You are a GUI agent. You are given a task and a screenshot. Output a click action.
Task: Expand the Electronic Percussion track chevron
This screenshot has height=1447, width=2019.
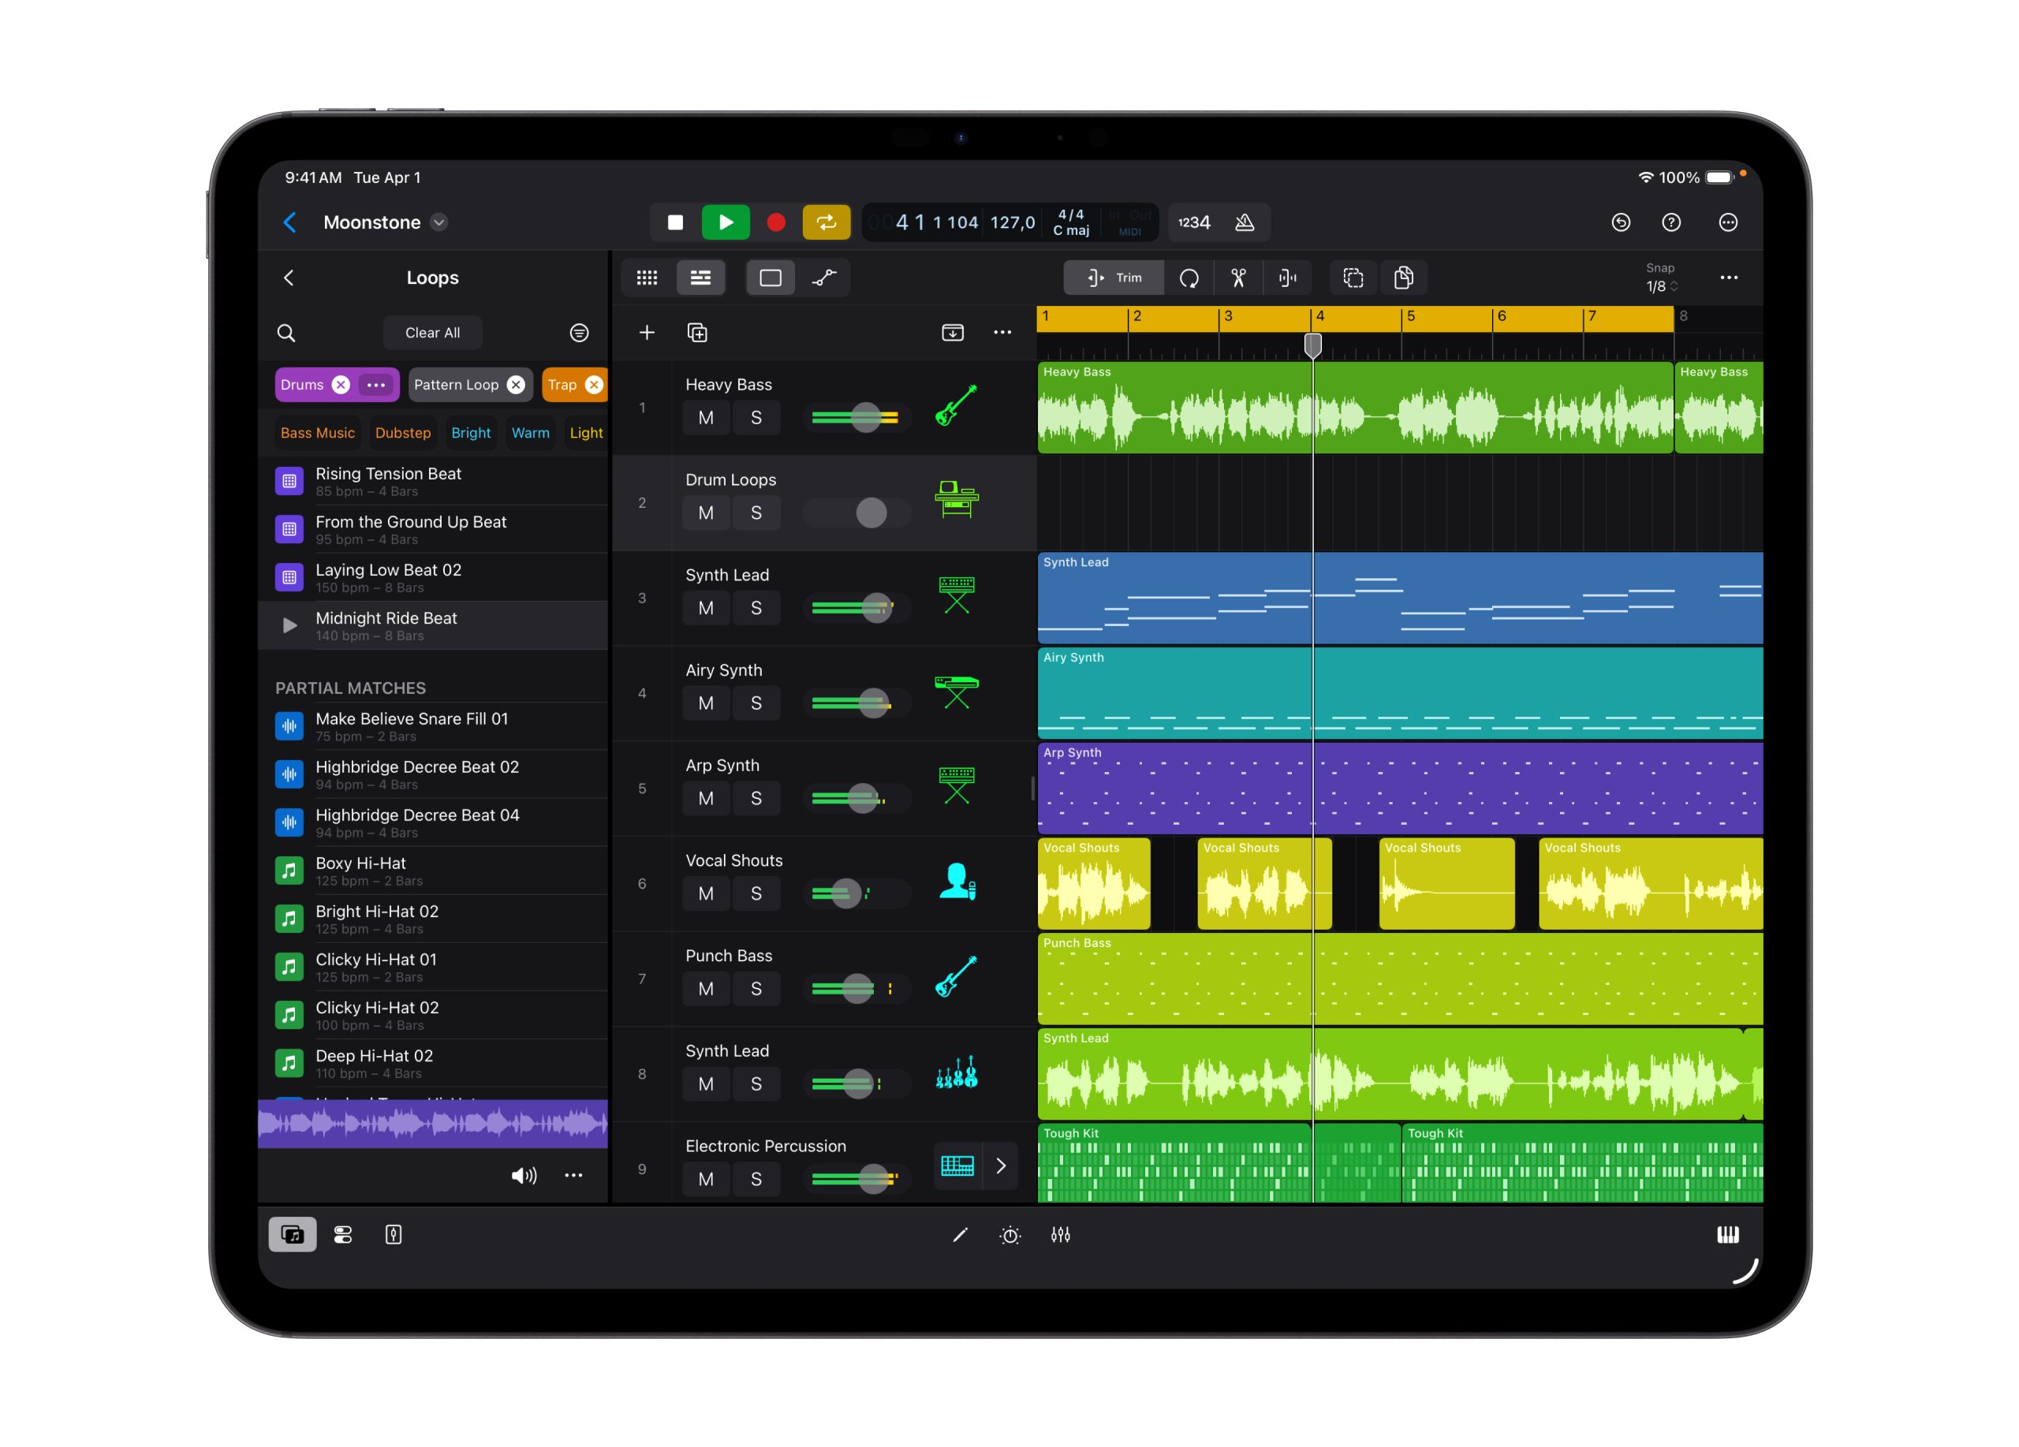[1002, 1165]
